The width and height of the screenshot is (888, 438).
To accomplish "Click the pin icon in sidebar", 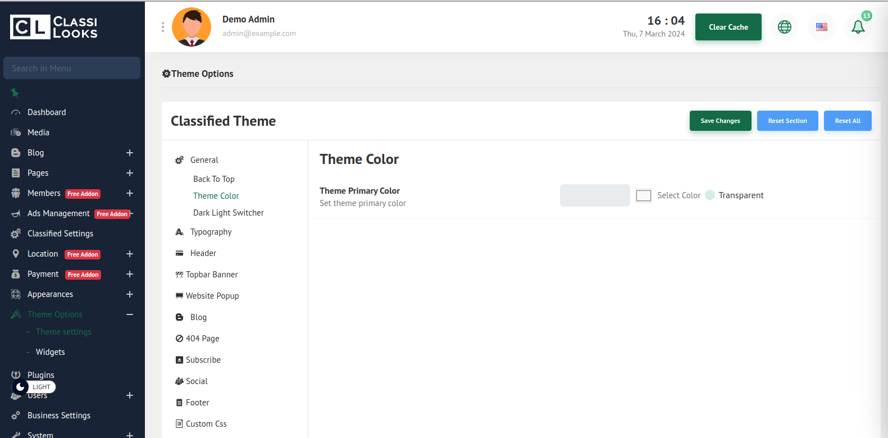I will (x=15, y=93).
